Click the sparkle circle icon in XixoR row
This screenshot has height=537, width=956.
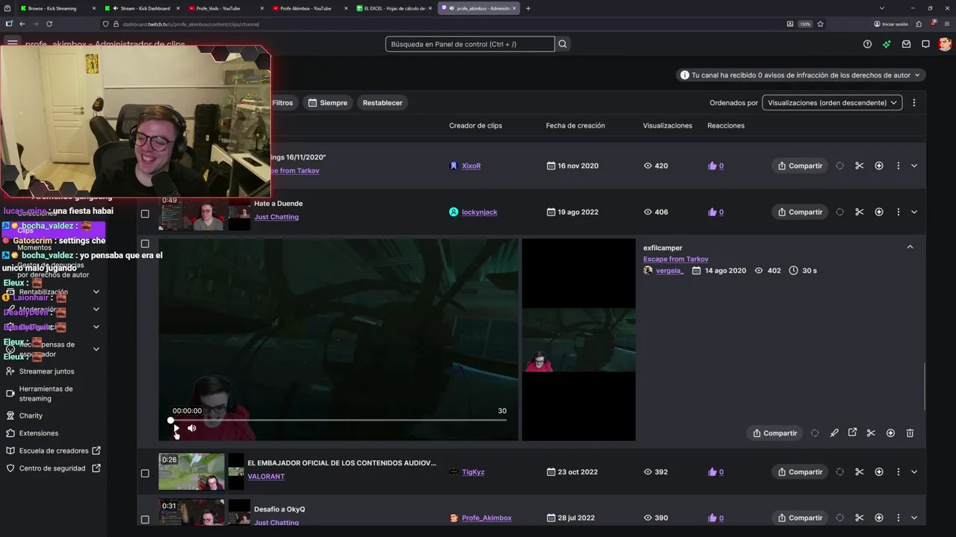pyautogui.click(x=879, y=166)
